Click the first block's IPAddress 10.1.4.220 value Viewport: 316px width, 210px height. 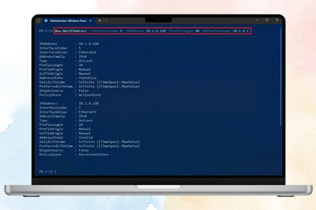pos(88,44)
